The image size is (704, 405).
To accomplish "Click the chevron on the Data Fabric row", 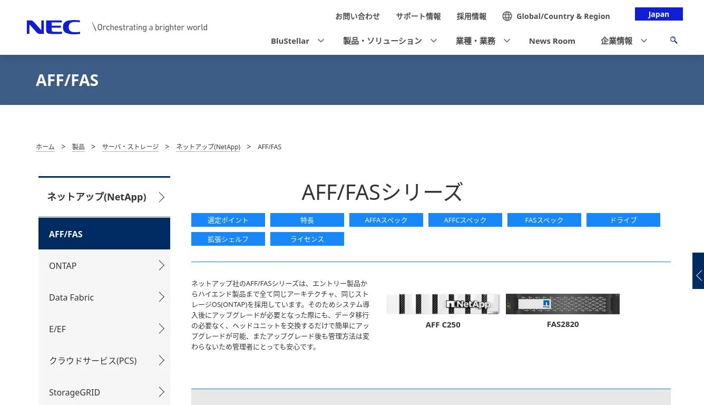I will click(x=162, y=297).
